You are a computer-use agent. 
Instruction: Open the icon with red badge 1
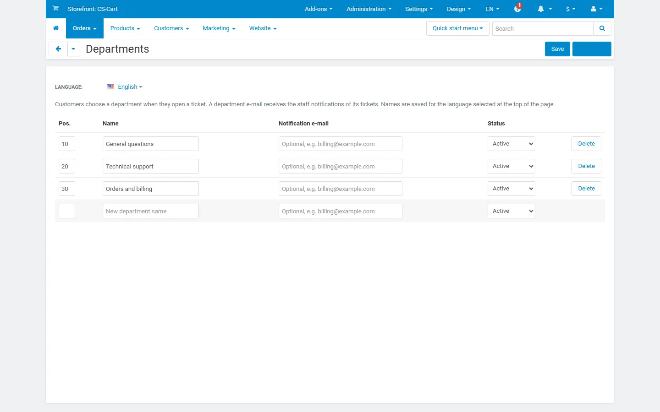[x=518, y=8]
